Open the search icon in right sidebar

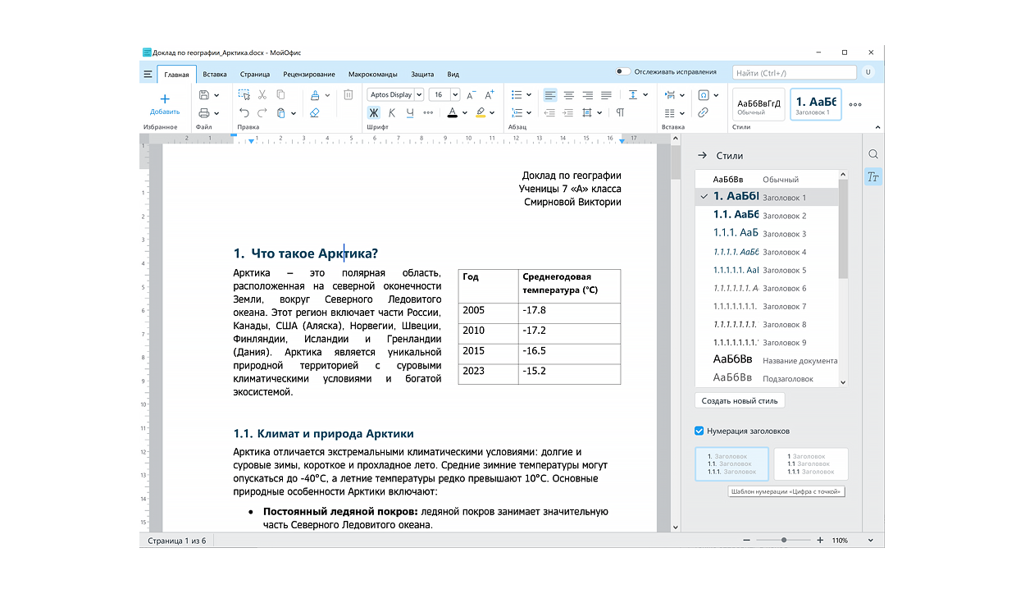pyautogui.click(x=873, y=154)
